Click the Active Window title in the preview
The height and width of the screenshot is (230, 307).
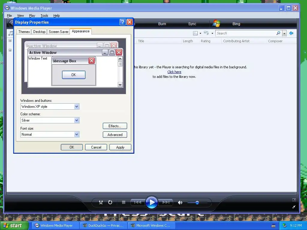click(43, 52)
